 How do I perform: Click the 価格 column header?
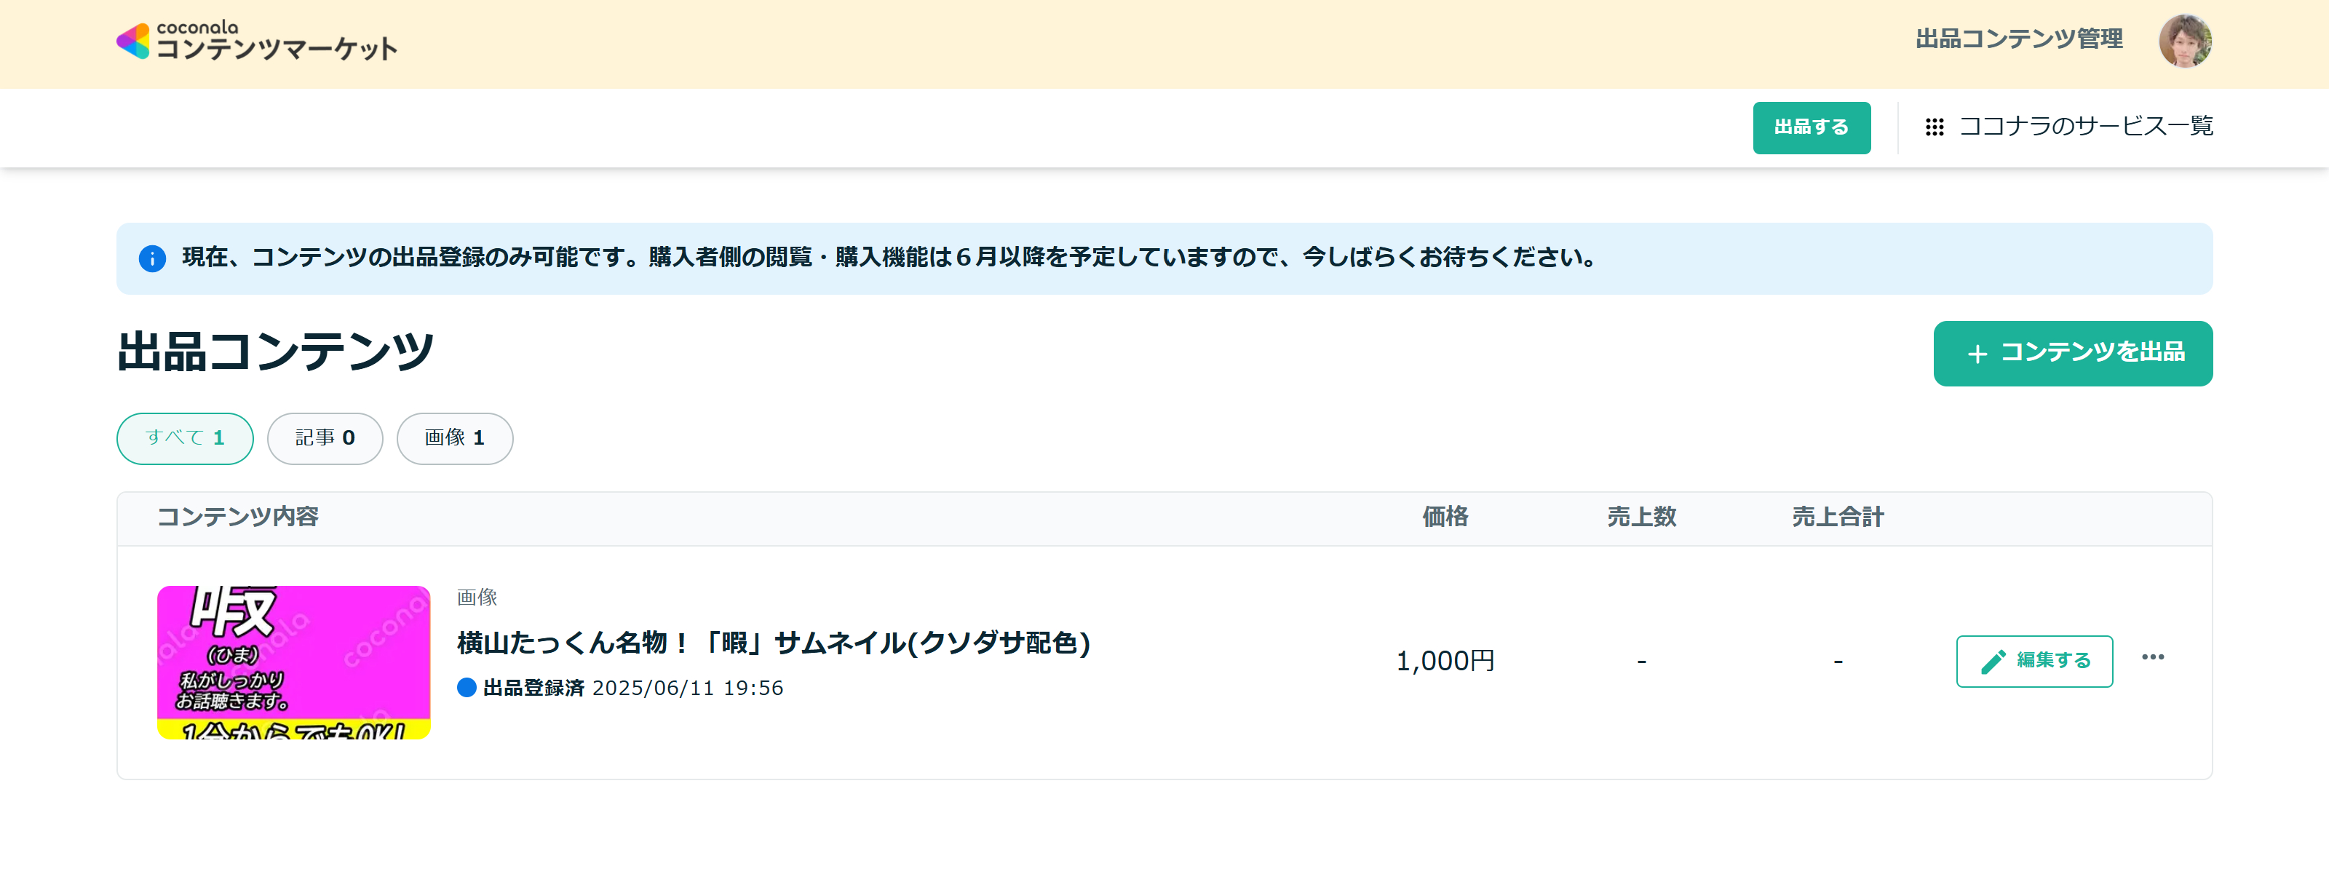click(1444, 516)
